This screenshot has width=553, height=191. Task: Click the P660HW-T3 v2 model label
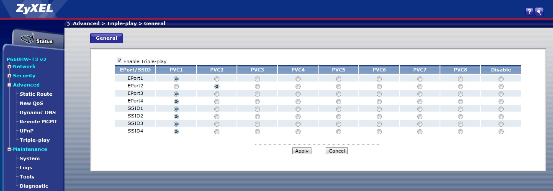(x=27, y=59)
